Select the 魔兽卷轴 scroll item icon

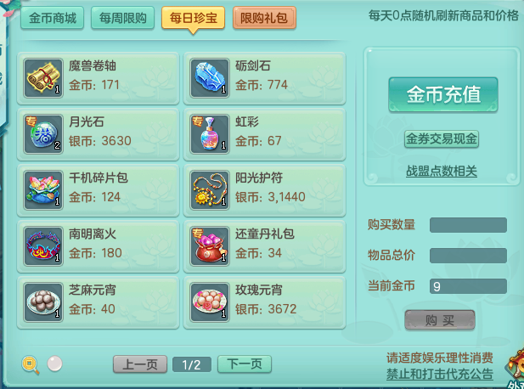tap(43, 78)
